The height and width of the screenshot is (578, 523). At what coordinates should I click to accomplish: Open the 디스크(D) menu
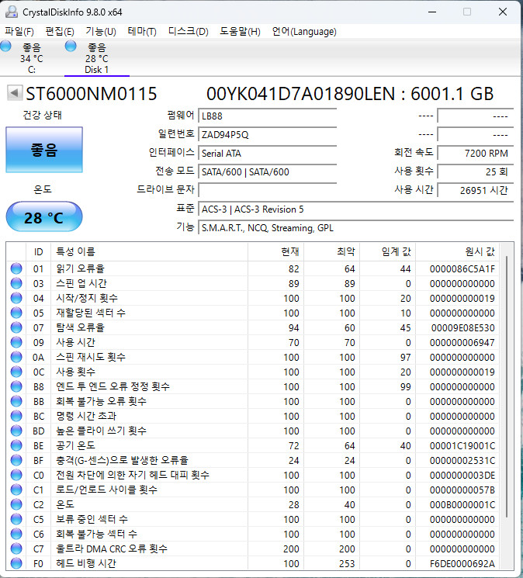(188, 31)
